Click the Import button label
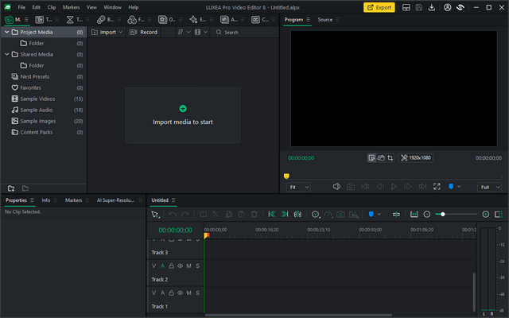This screenshot has height=318, width=509. (108, 32)
